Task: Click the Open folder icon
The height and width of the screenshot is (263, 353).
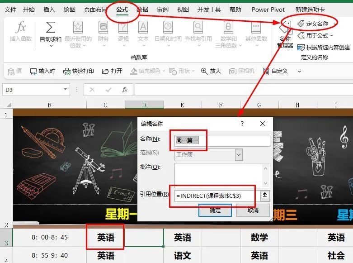Action: [105, 72]
